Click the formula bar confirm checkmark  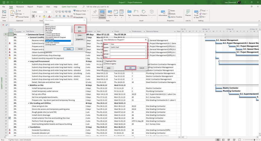[x=7, y=25]
